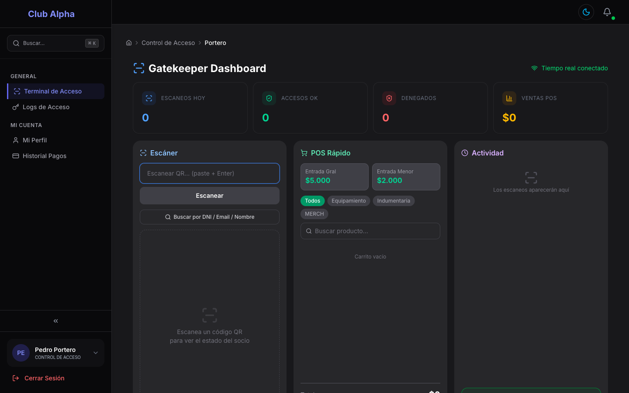Open Terminal de Acceso menu item
This screenshot has width=629, height=393.
pos(55,91)
